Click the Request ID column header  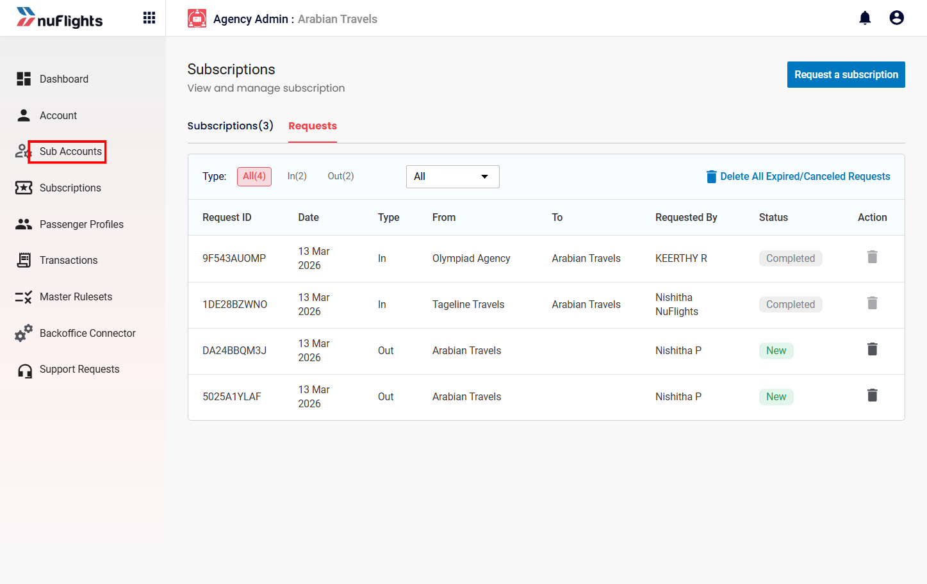pyautogui.click(x=227, y=218)
